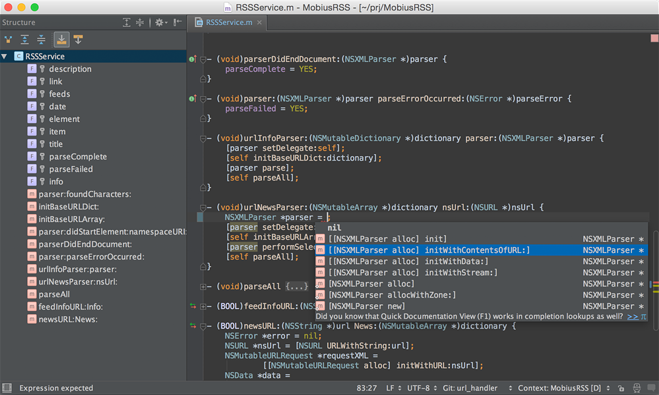This screenshot has width=659, height=395.
Task: Click the Expand All icon in Structure header
Action: 127,22
